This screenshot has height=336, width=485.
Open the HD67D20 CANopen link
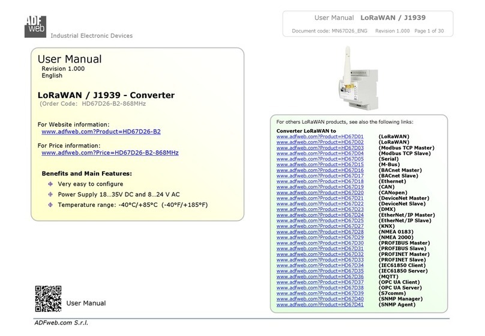(320, 192)
